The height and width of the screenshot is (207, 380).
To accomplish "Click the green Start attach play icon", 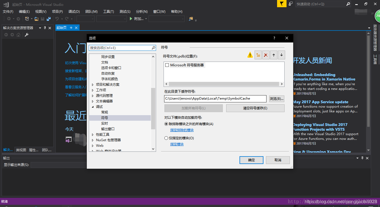I will pos(131,19).
